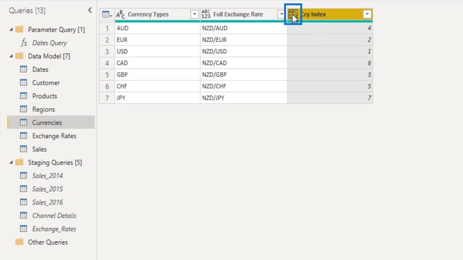Click the table icon beside Regions
Screen dimensions: 463x260
(x=23, y=109)
